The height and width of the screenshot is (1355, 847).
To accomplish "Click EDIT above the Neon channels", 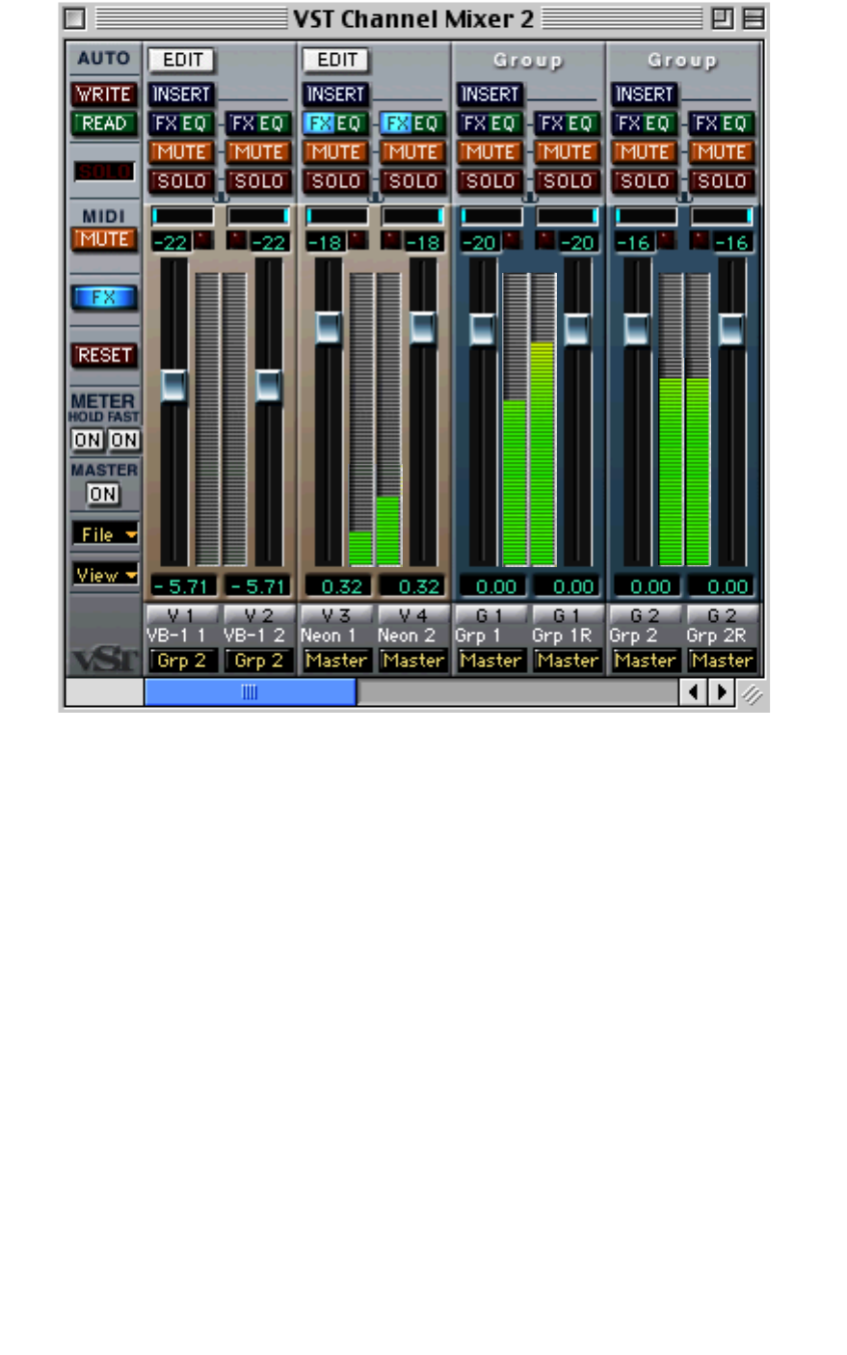I will pos(336,60).
